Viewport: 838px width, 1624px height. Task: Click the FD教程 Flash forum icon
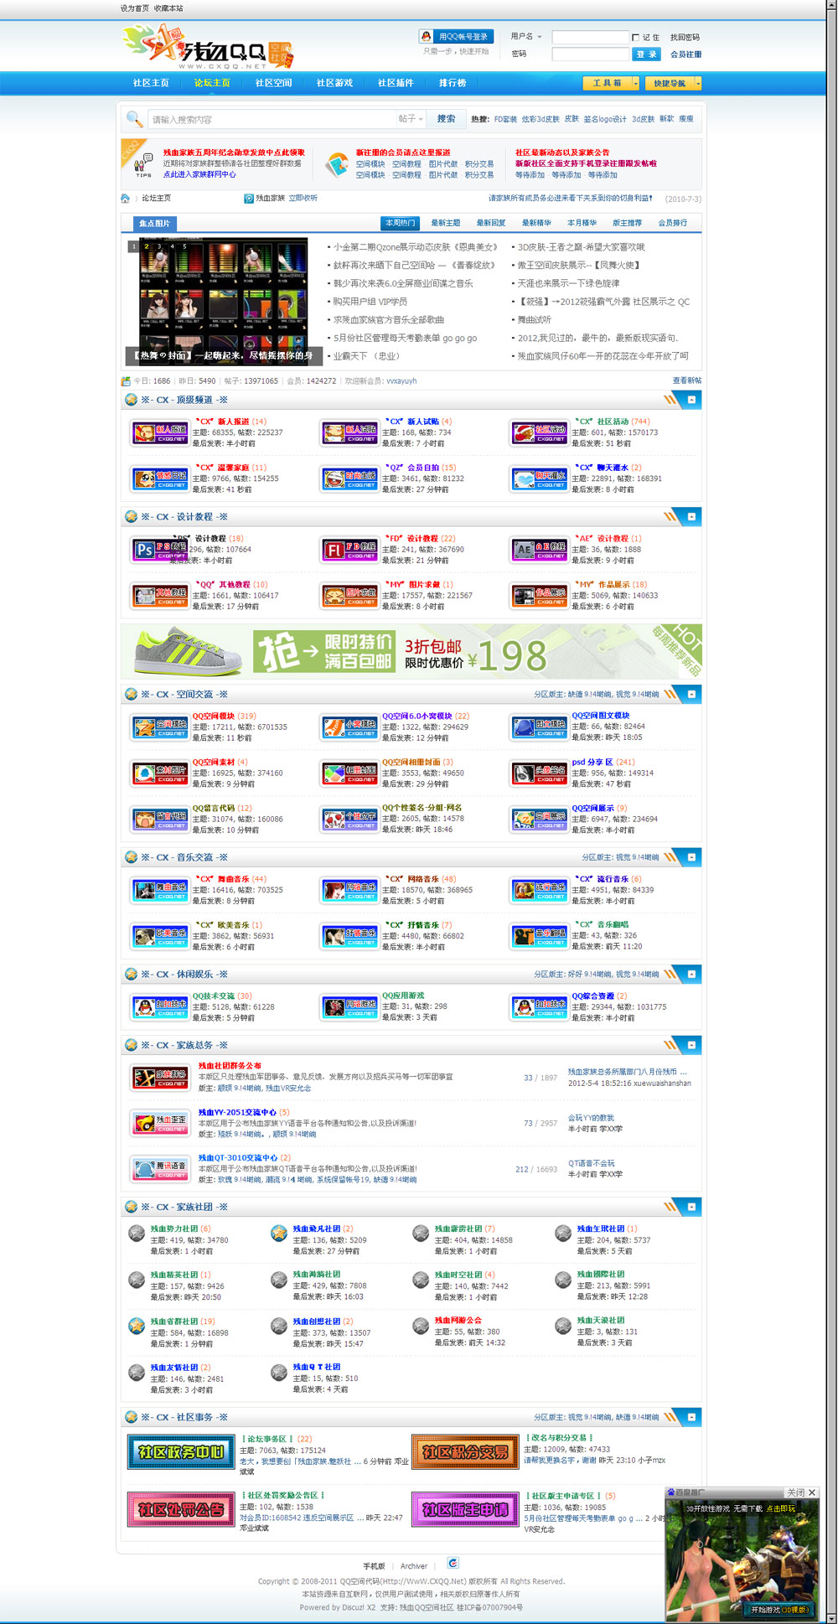(349, 550)
